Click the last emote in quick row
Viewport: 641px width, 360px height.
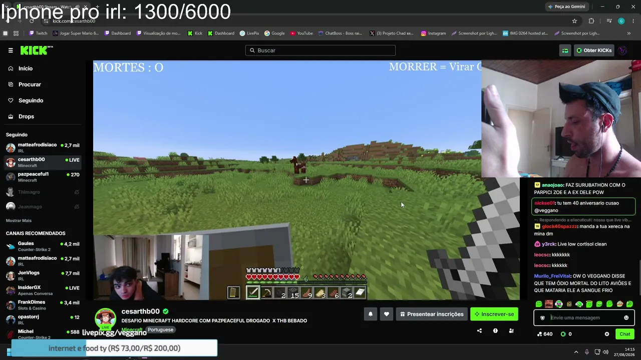click(629, 304)
